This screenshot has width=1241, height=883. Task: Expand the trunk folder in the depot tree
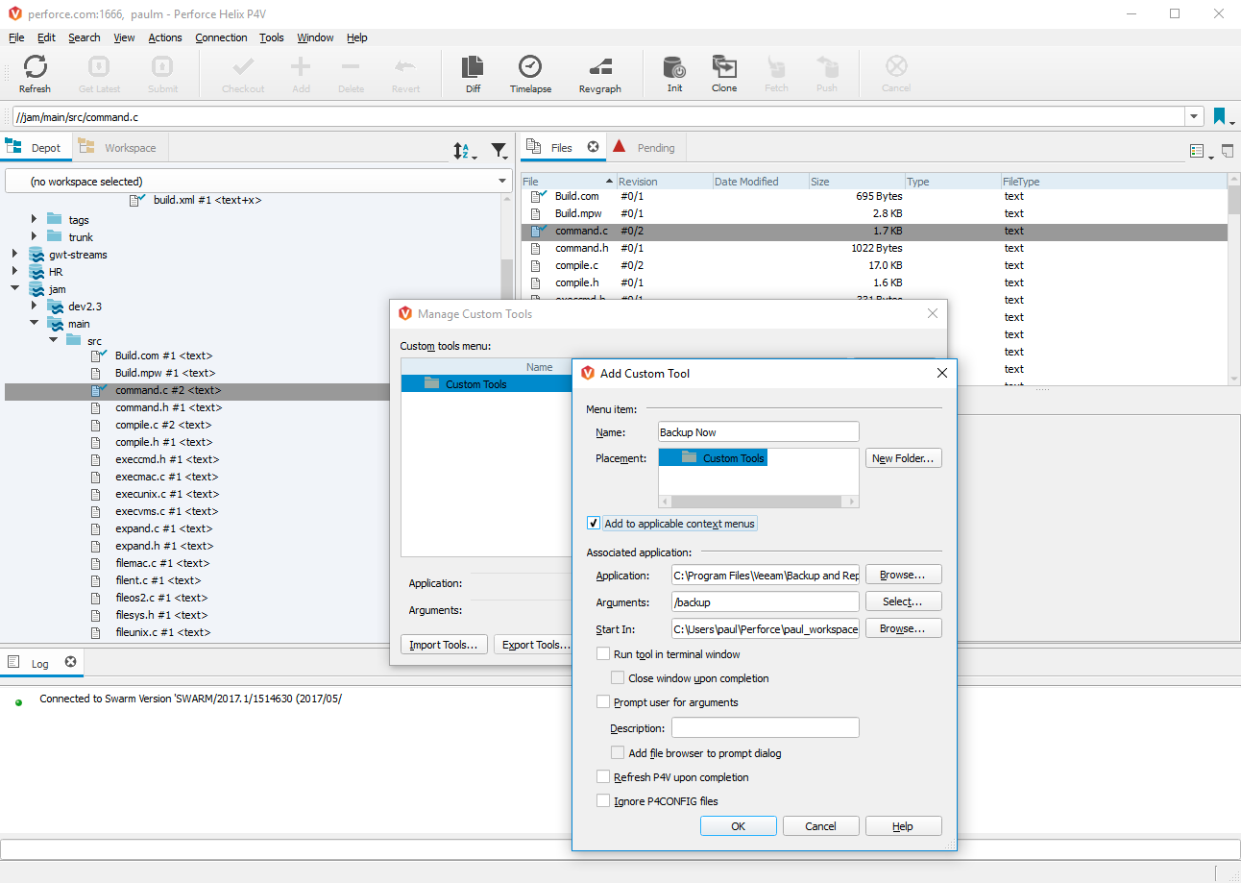pos(35,236)
